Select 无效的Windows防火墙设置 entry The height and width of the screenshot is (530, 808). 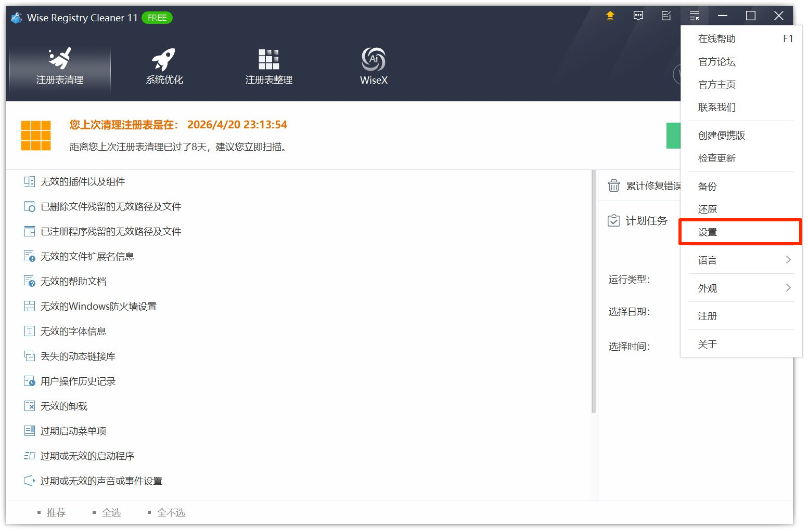click(99, 307)
